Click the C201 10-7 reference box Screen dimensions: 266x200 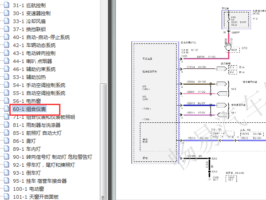[231, 179]
